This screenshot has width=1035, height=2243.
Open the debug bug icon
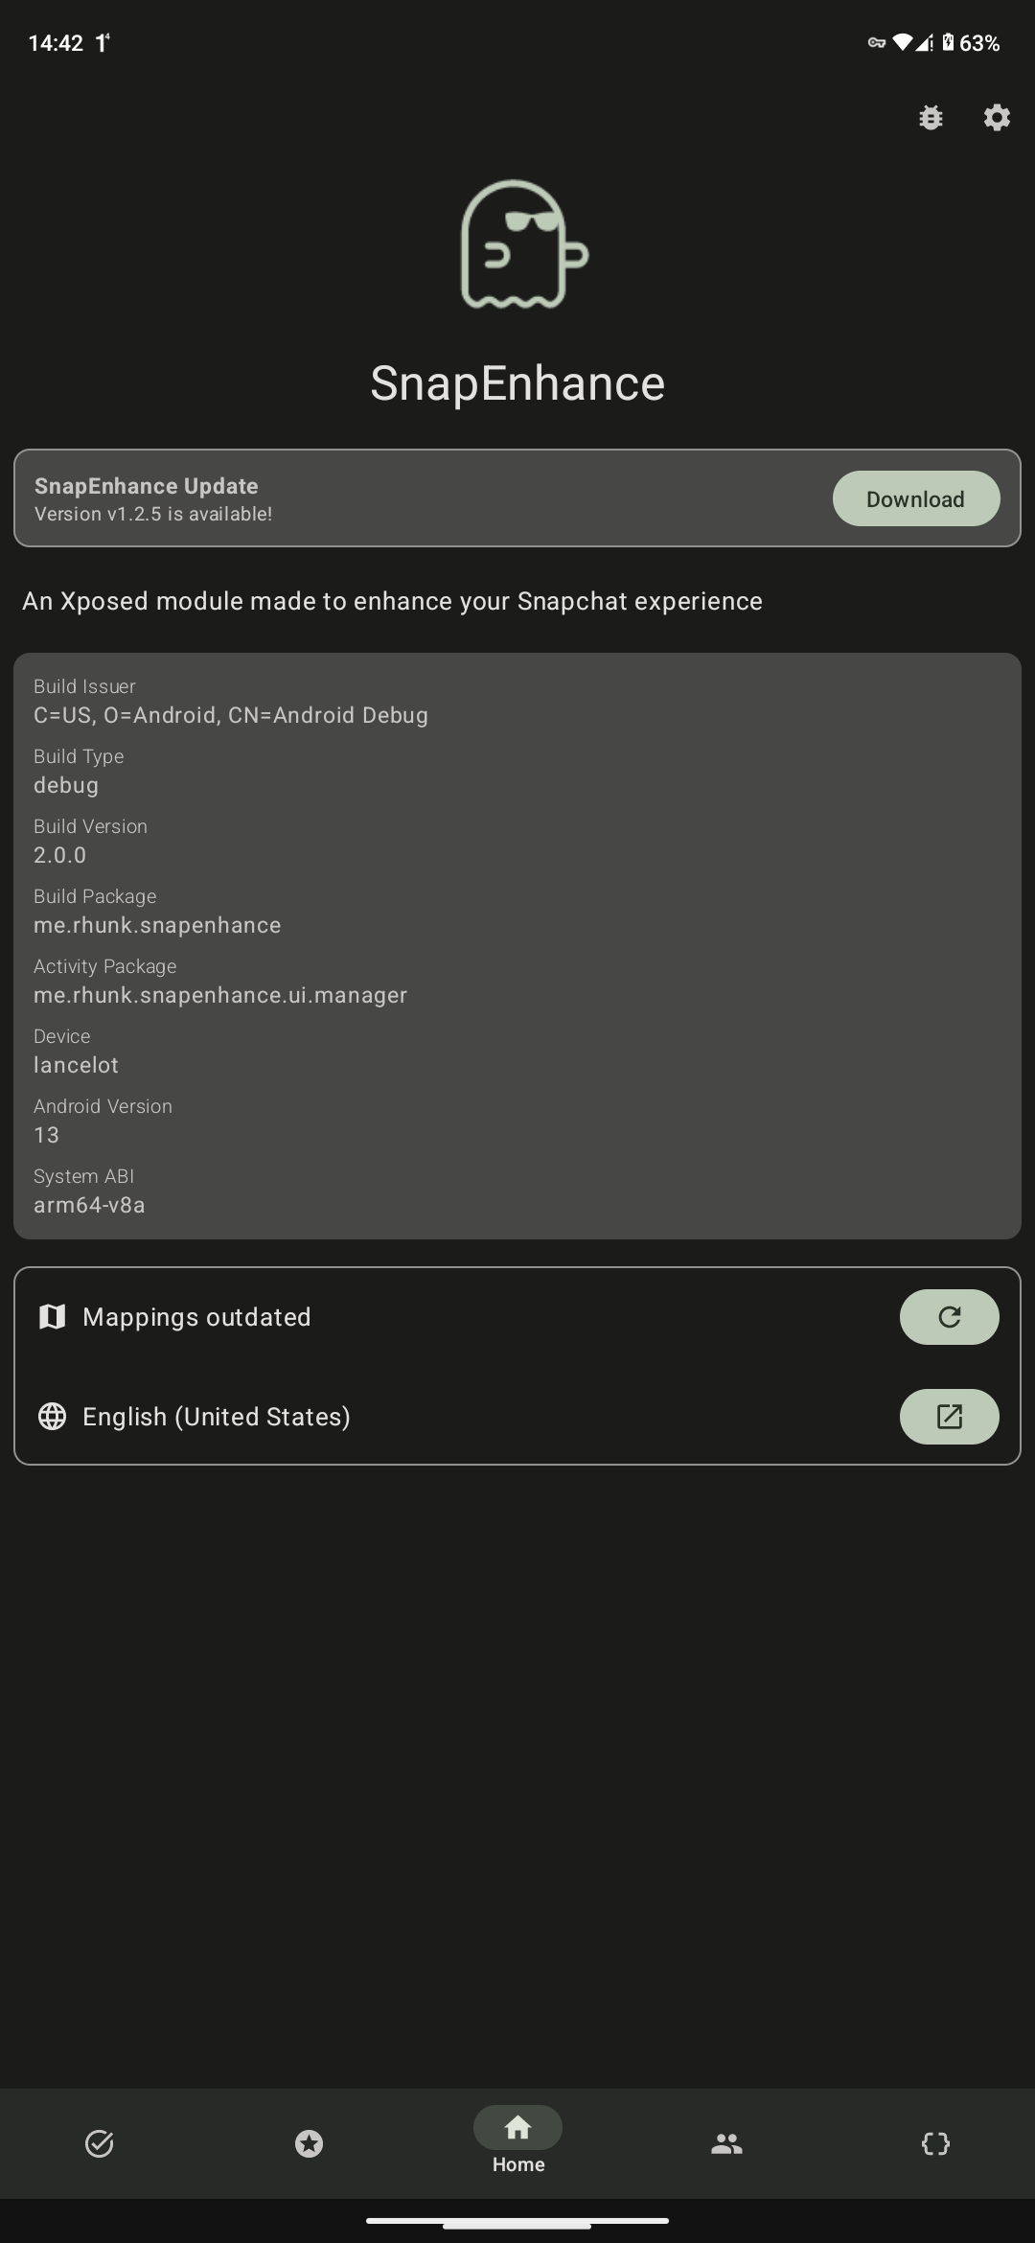[931, 117]
